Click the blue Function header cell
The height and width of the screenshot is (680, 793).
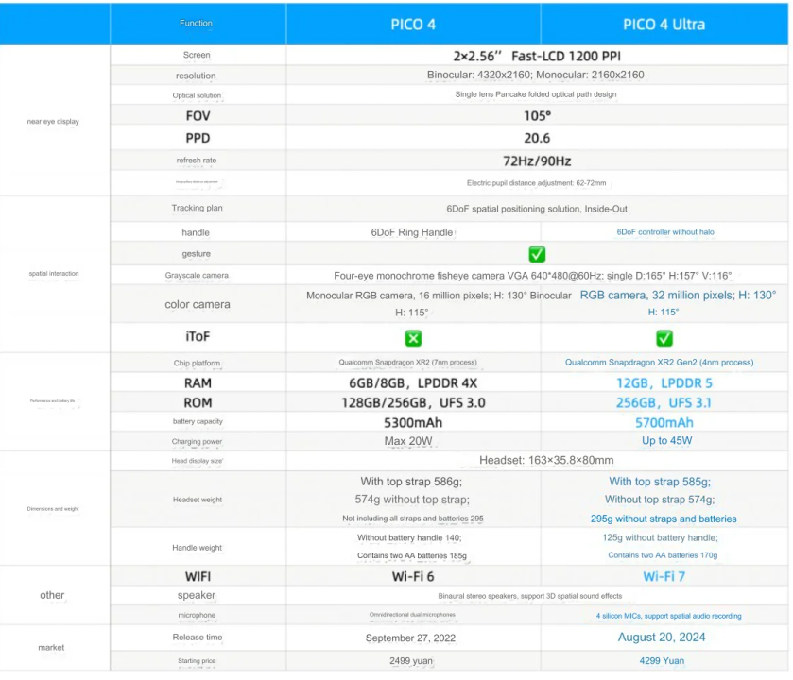pos(198,24)
